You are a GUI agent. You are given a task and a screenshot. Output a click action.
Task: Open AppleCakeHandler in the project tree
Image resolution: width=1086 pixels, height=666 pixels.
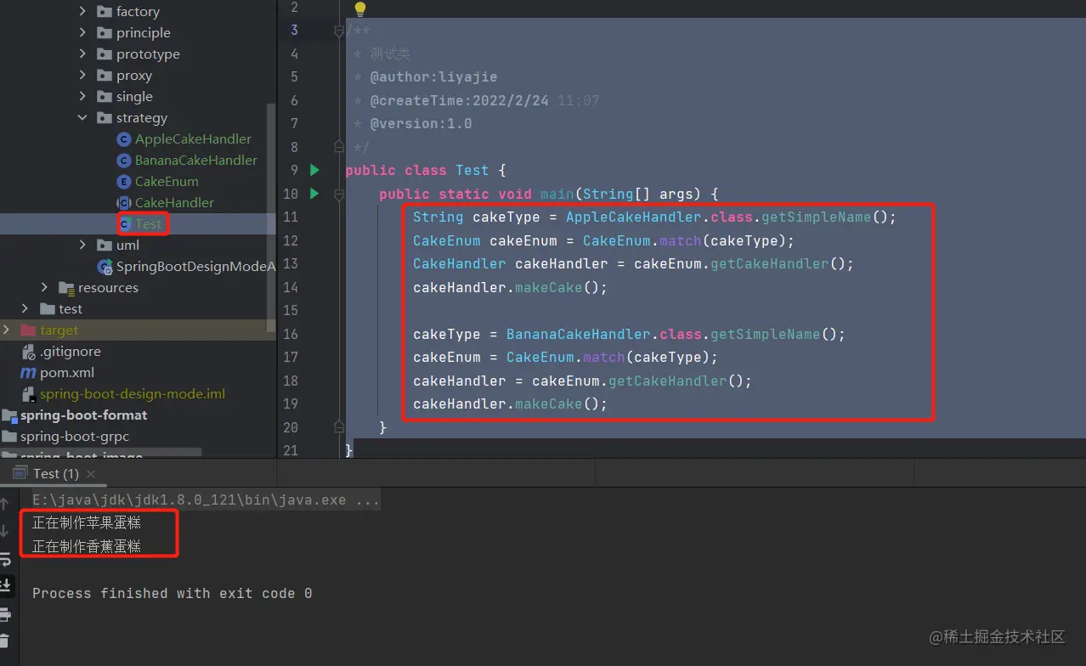point(193,139)
